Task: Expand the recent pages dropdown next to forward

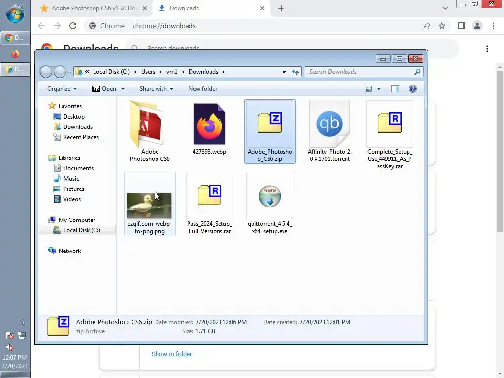Action: pos(69,72)
